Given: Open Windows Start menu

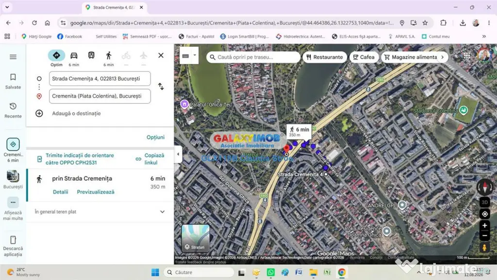Looking at the screenshot, I should click(155, 272).
